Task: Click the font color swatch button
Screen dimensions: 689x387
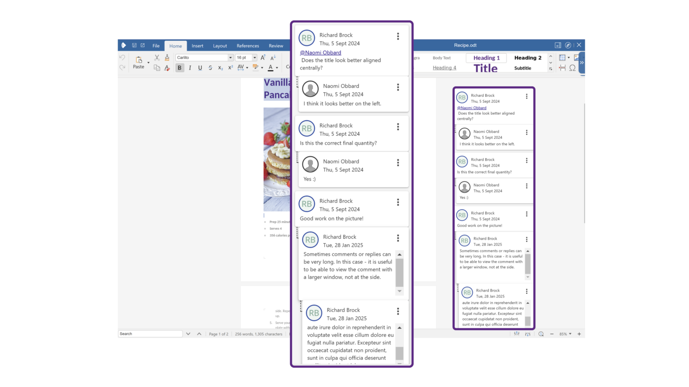Action: point(270,68)
